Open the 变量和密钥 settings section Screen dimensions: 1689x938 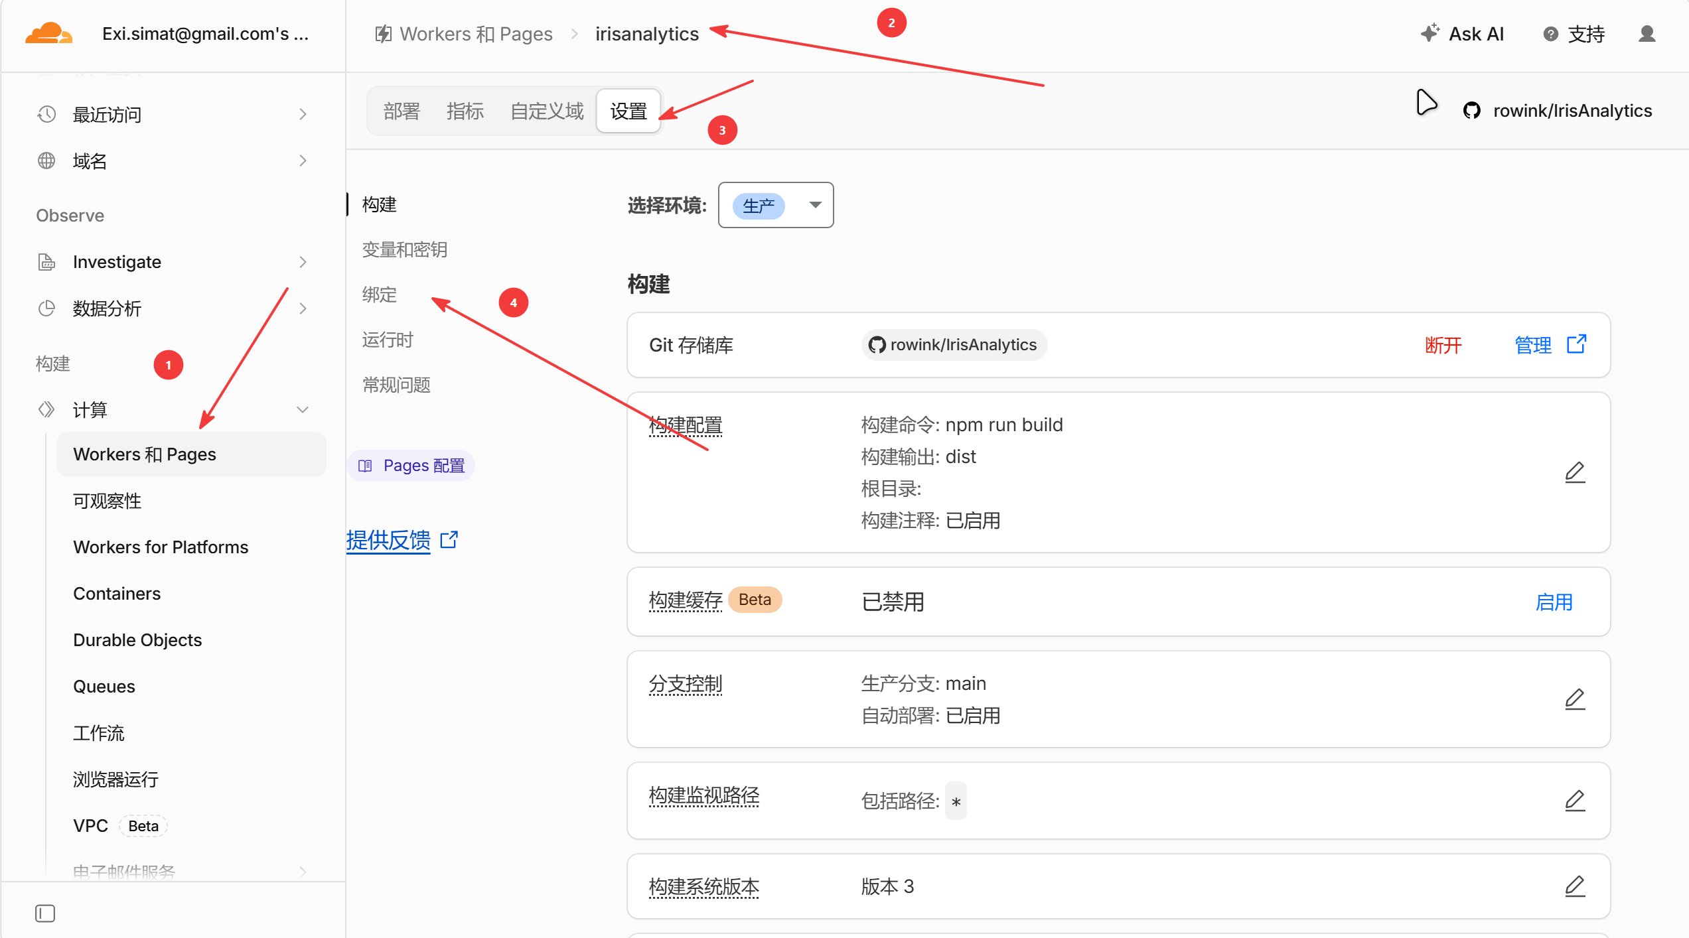[405, 249]
